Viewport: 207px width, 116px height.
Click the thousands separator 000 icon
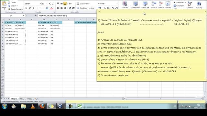pyautogui.click(x=108, y=8)
